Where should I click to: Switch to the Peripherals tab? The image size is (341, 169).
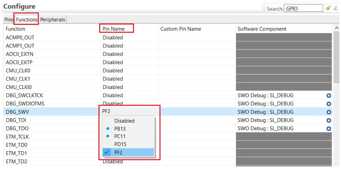pos(52,19)
